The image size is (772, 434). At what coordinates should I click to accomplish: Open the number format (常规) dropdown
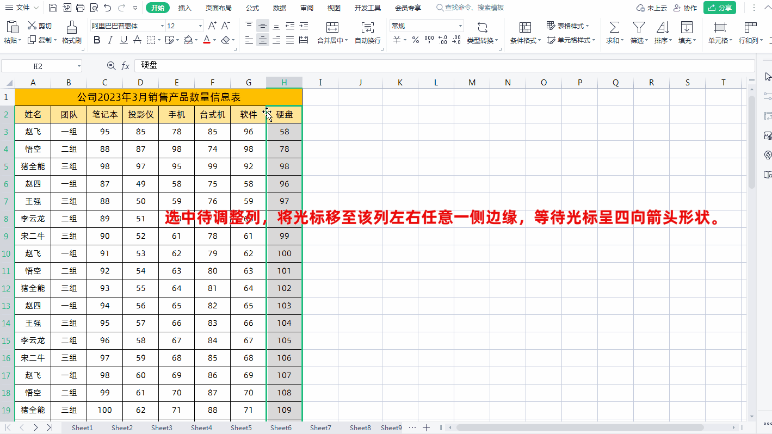tap(460, 26)
